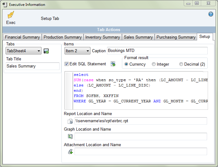The height and width of the screenshot is (167, 218).
Task: Switch to the Financial Summary tab
Action: tap(22, 37)
